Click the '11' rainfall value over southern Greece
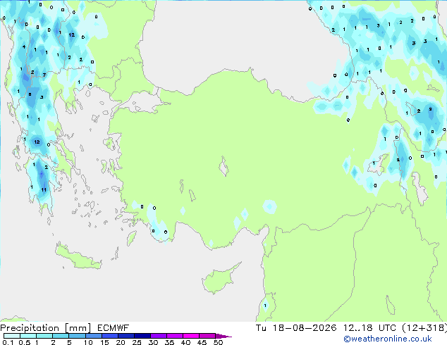 tap(44, 190)
